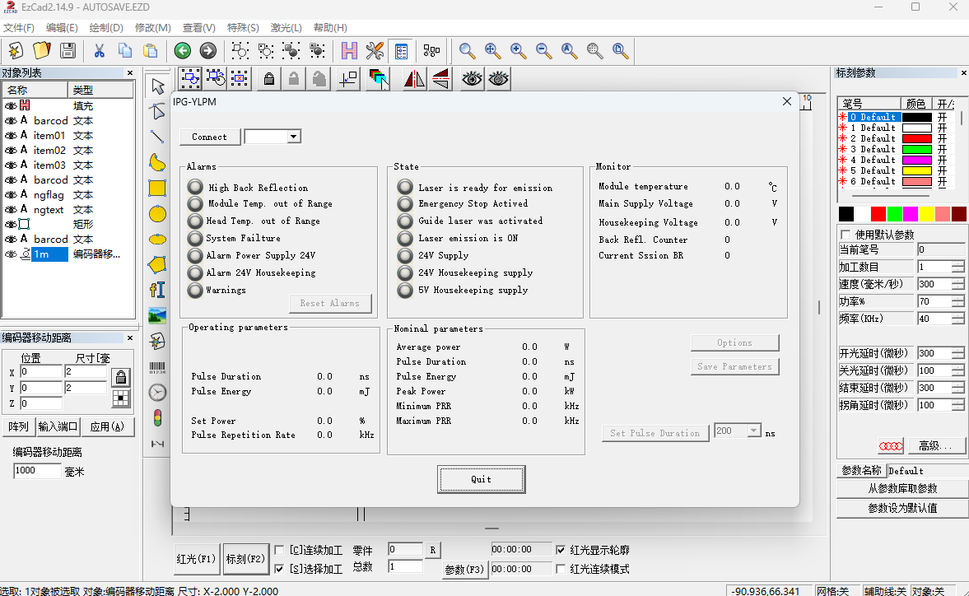The height and width of the screenshot is (596, 969).
Task: Click the frequency KHz spinner arrows
Action: (957, 319)
